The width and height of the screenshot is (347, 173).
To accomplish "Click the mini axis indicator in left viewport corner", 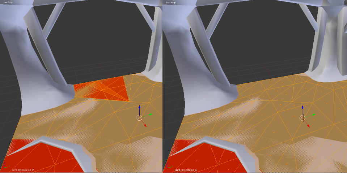I will [x=6, y=166].
